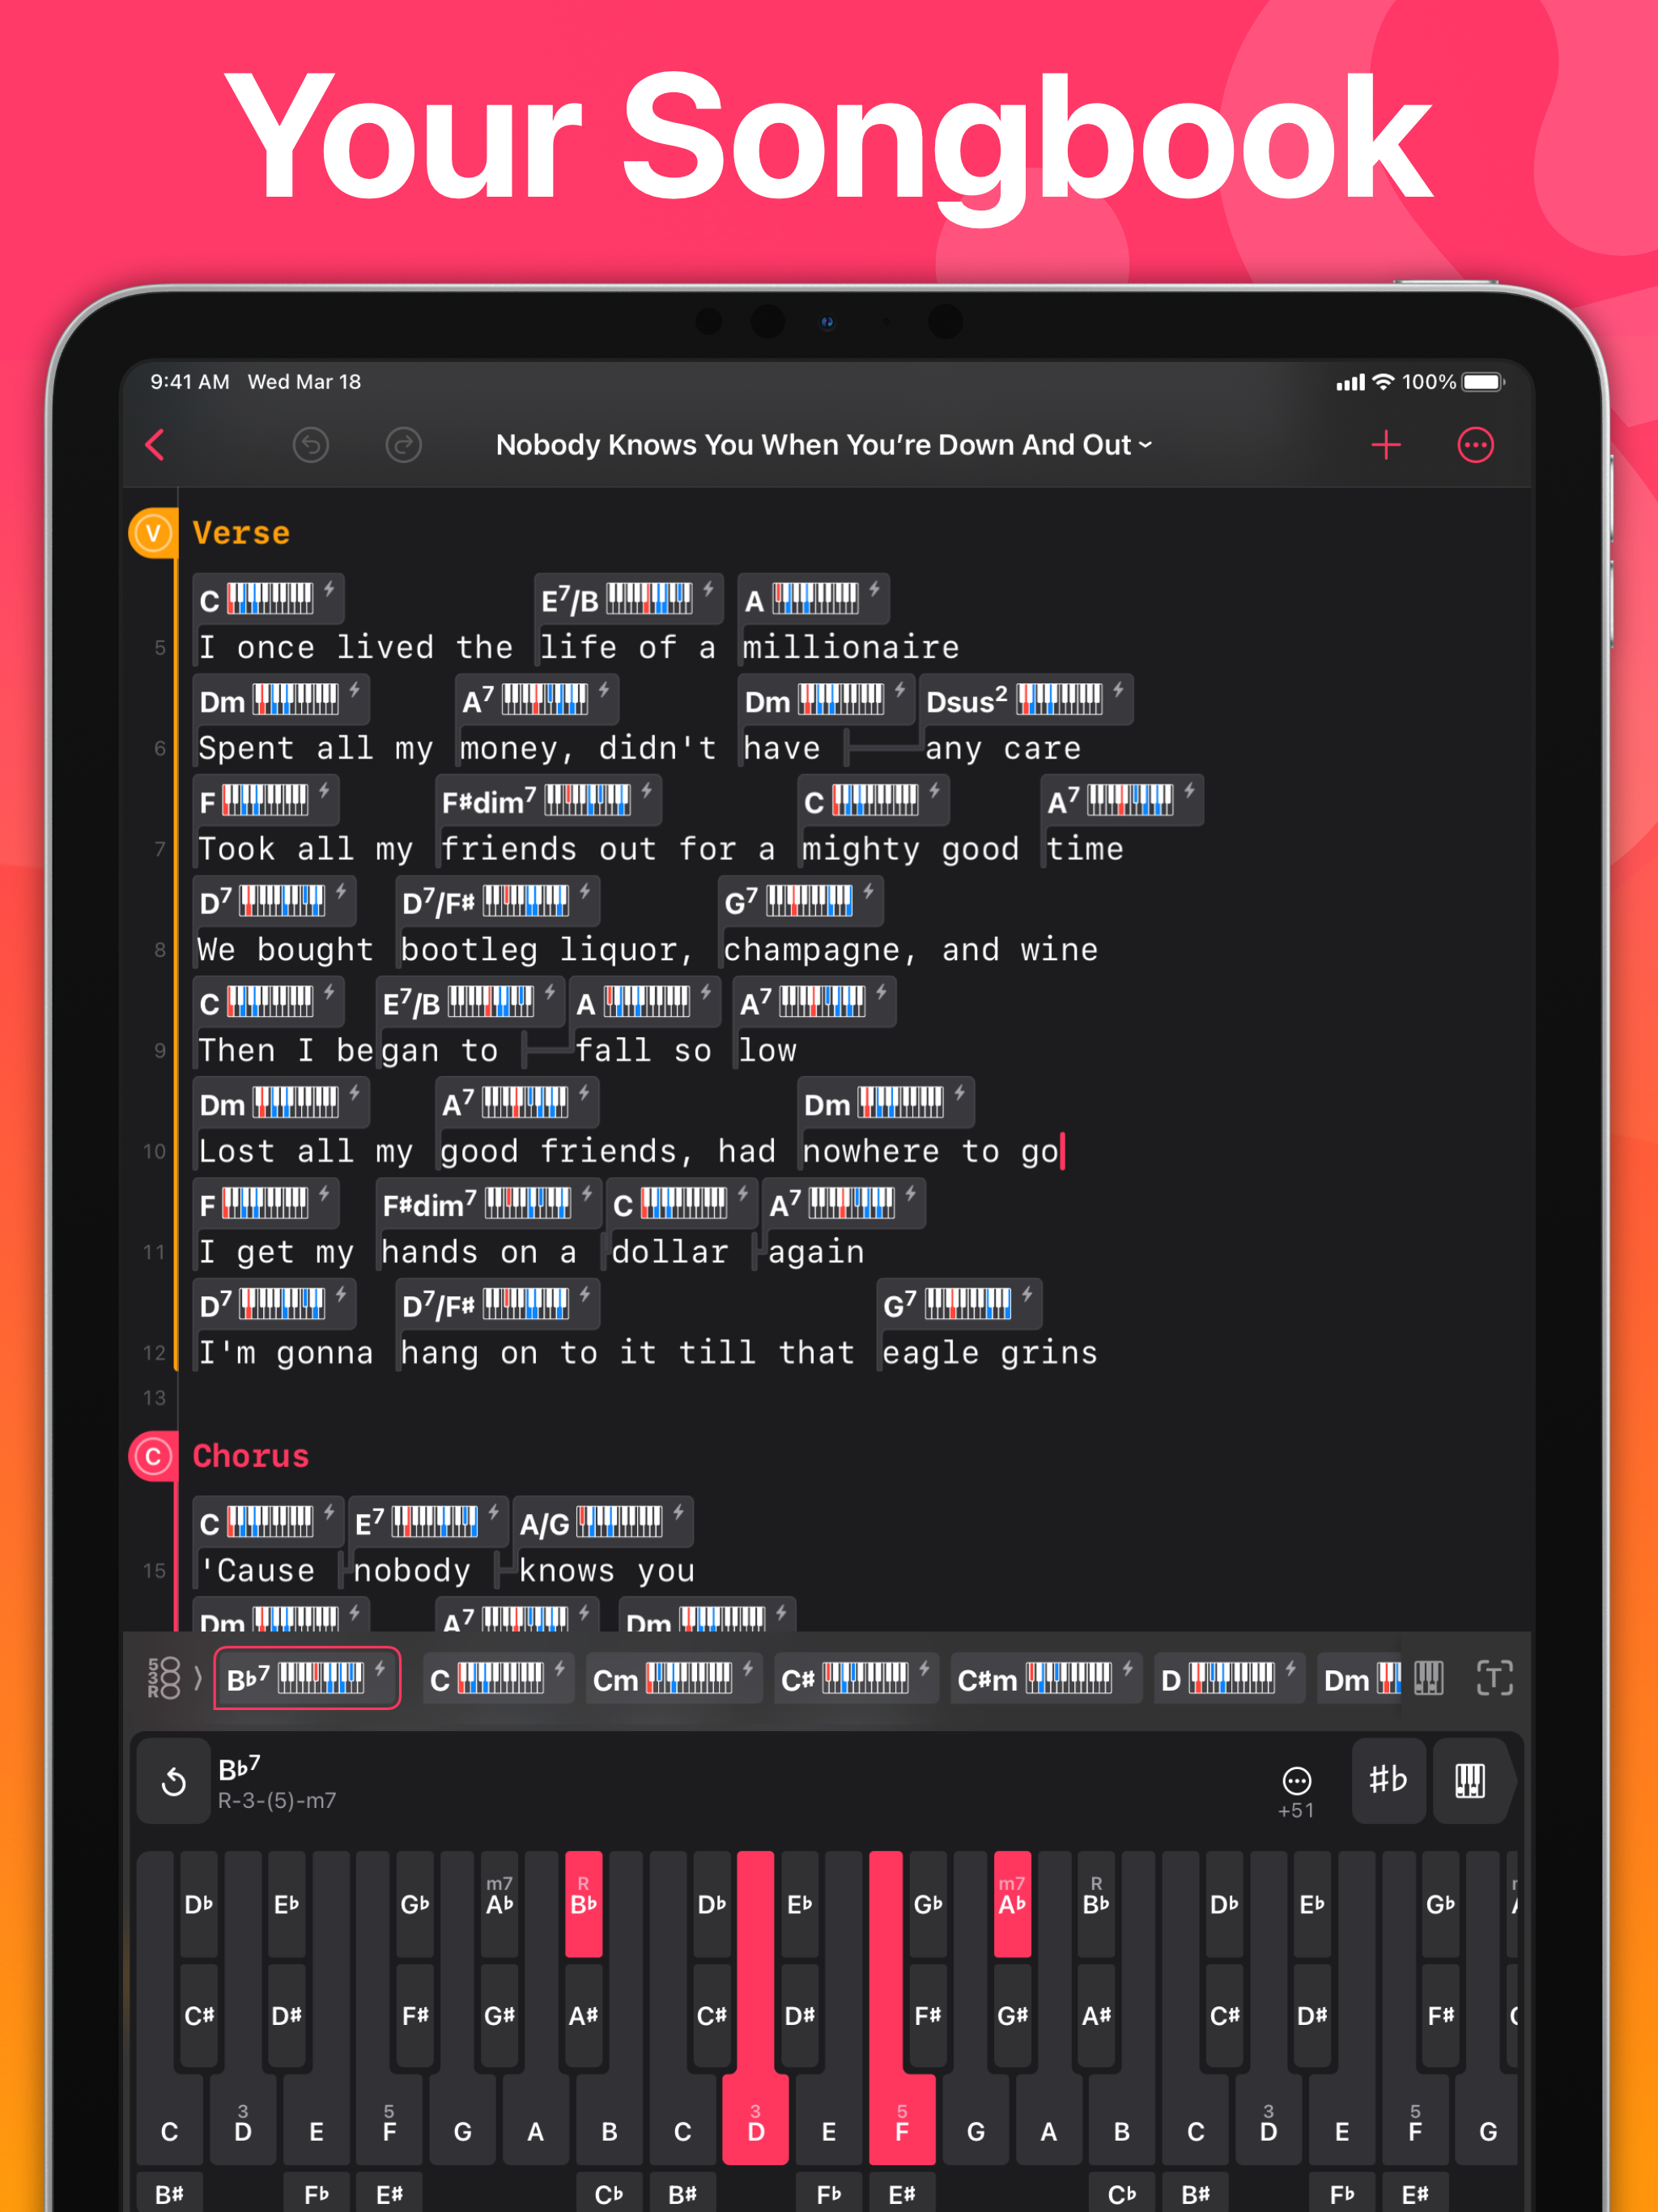This screenshot has width=1658, height=2212.
Task: Tap the text mode bracket icon
Action: [1494, 1678]
